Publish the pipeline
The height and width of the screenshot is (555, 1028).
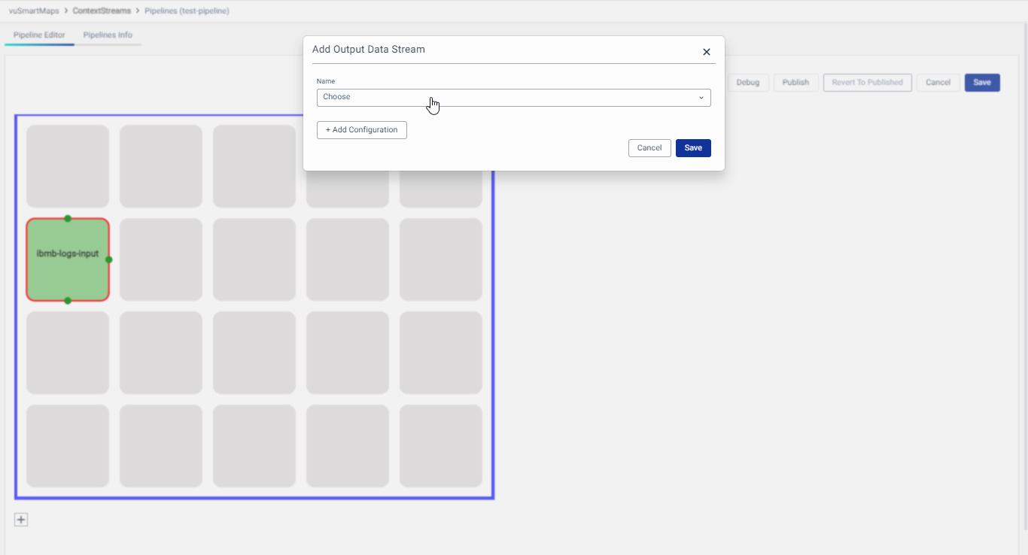tap(795, 83)
